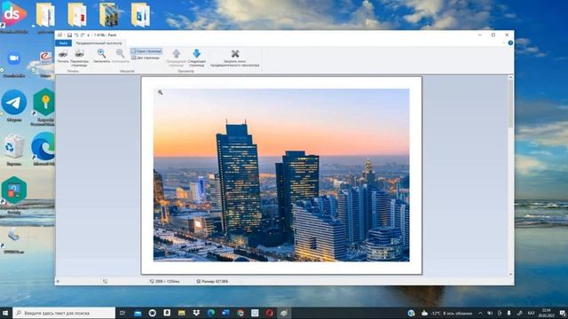Select the Две страницы (Two pages) view
The width and height of the screenshot is (568, 319).
146,58
